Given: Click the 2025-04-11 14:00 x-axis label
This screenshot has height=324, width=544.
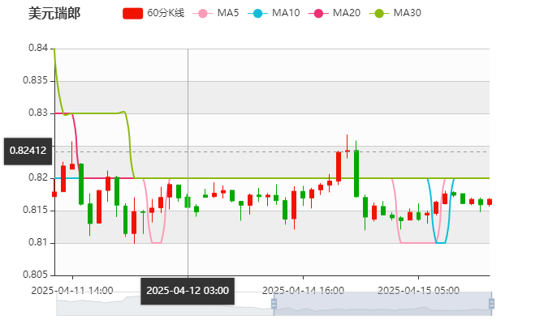Looking at the screenshot, I should 72,291.
